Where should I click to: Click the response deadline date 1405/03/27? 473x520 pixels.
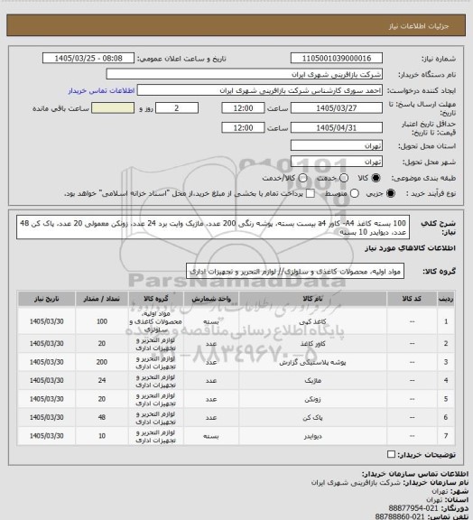pyautogui.click(x=337, y=108)
